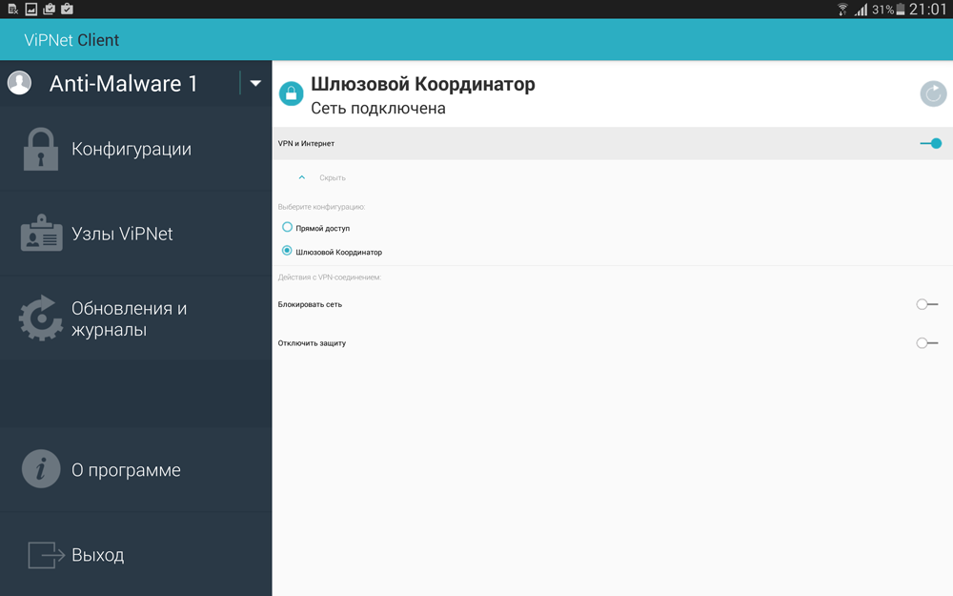Click the Anti-Malware 1 account name

pyautogui.click(x=123, y=83)
